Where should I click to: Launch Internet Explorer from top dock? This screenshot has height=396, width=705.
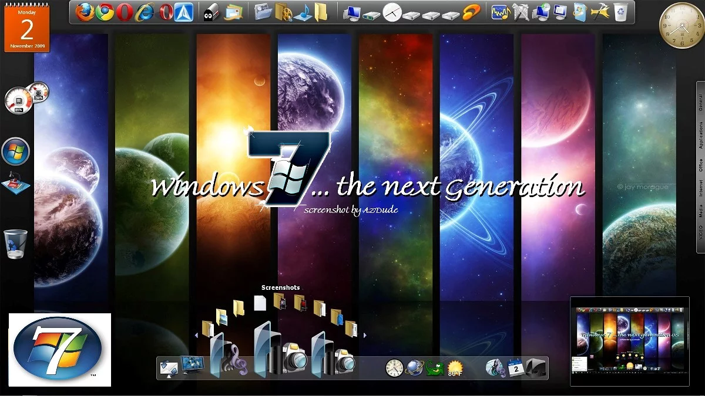point(145,12)
